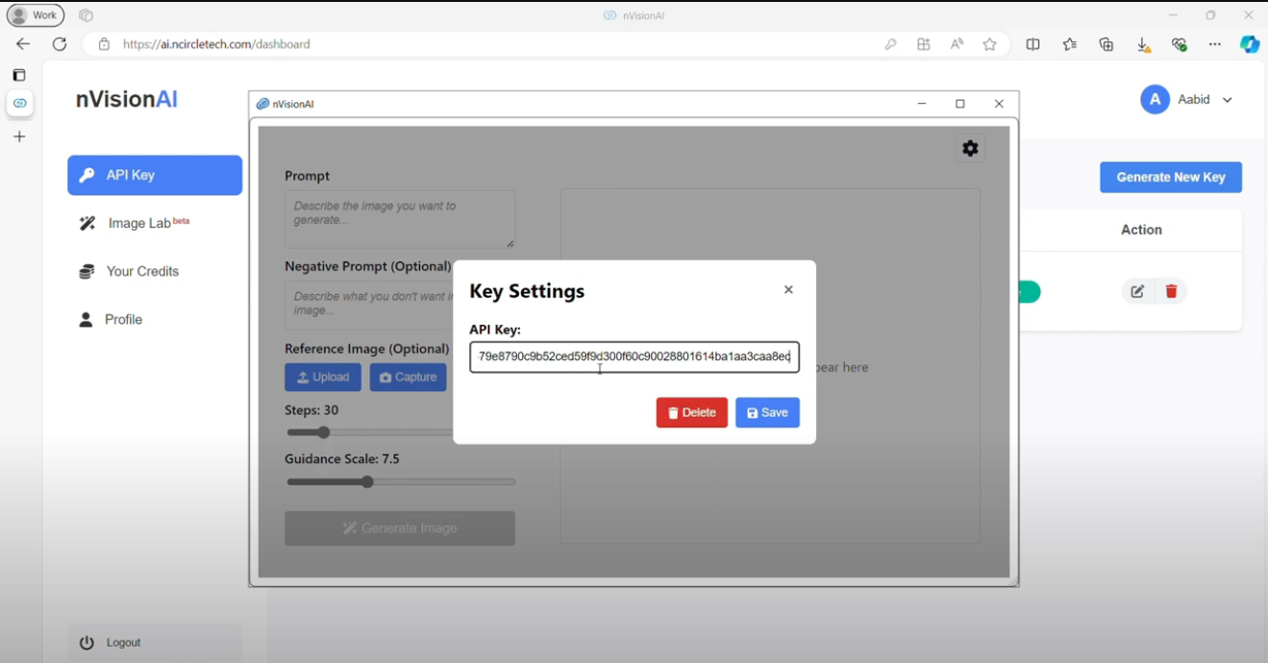This screenshot has height=663, width=1268.
Task: Go back in the browser
Action: [23, 44]
